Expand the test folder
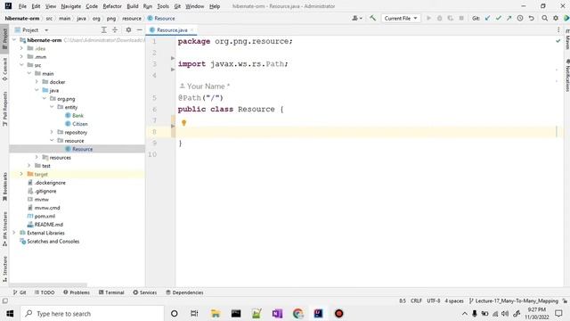This screenshot has height=321, width=570. pyautogui.click(x=29, y=166)
